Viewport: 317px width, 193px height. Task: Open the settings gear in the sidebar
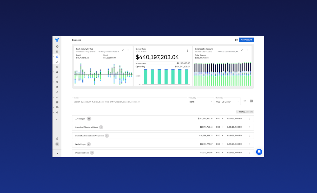(57, 46)
